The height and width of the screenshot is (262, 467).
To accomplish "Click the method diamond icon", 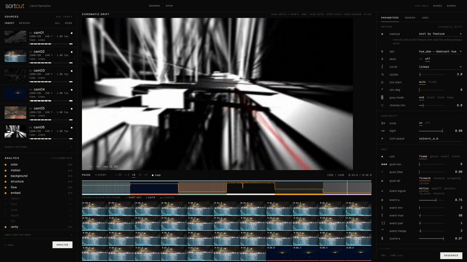I will coord(382,34).
